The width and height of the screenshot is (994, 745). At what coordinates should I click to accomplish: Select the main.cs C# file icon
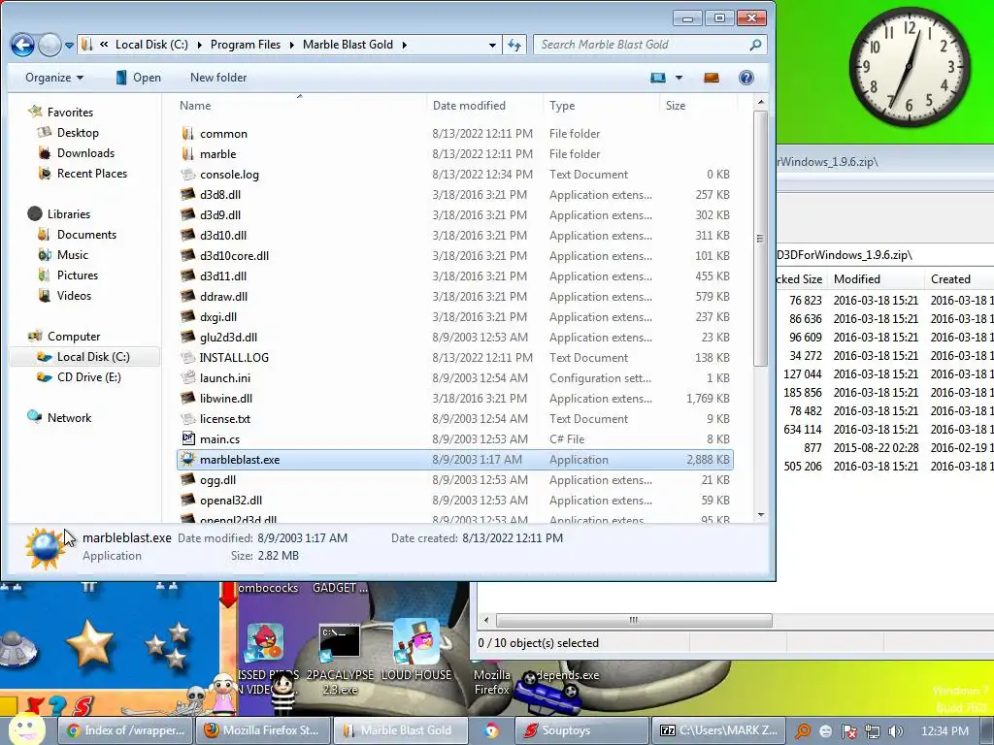click(187, 438)
